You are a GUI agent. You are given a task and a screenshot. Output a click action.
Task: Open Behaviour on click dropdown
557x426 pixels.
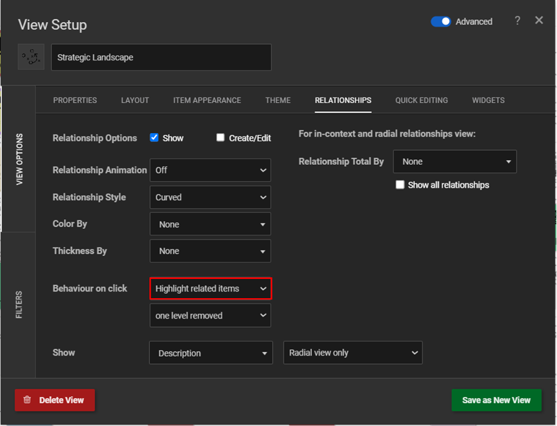pos(211,288)
